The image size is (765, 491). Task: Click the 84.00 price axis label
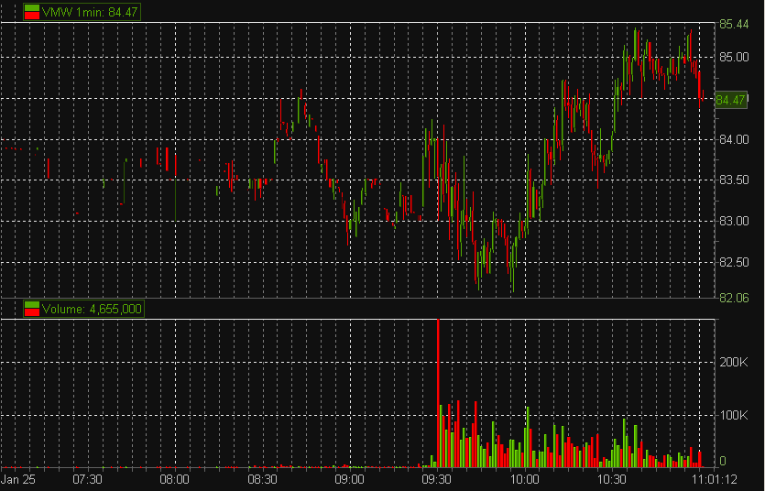734,139
